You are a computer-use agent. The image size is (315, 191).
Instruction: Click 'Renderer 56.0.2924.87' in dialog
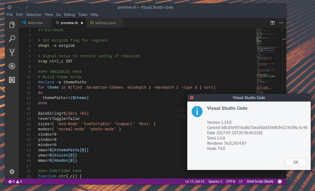click(226, 143)
